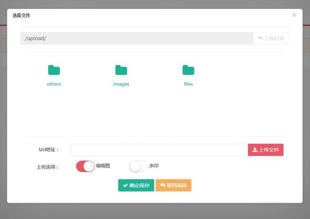Click the 上传文件 upload button
This screenshot has width=310, height=219.
coord(266,150)
